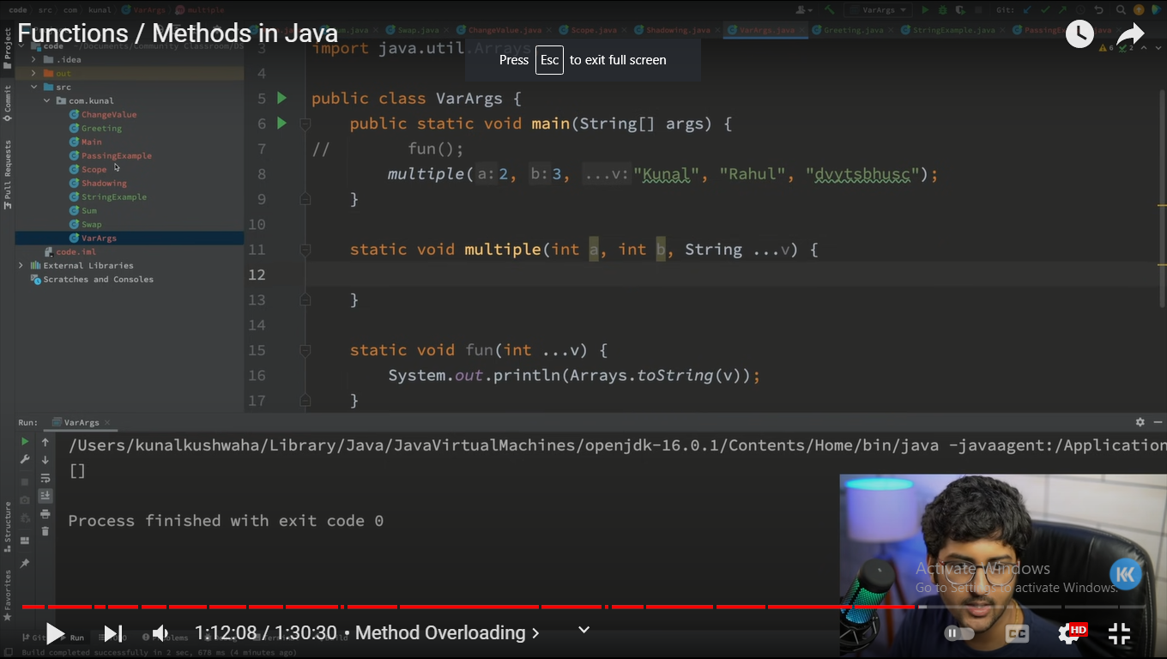
Task: Click the Up stack trace arrow
Action: (45, 443)
